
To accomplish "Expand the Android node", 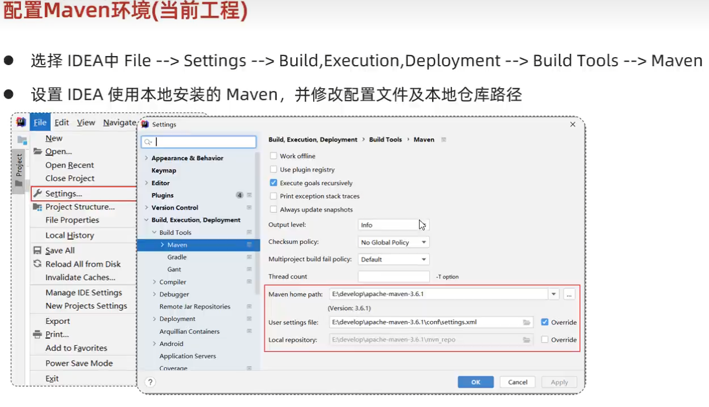I will click(155, 344).
